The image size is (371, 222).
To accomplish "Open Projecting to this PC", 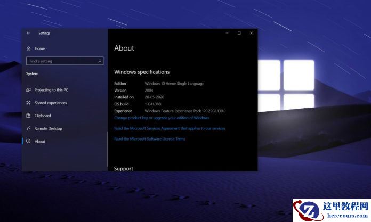I will tap(51, 90).
